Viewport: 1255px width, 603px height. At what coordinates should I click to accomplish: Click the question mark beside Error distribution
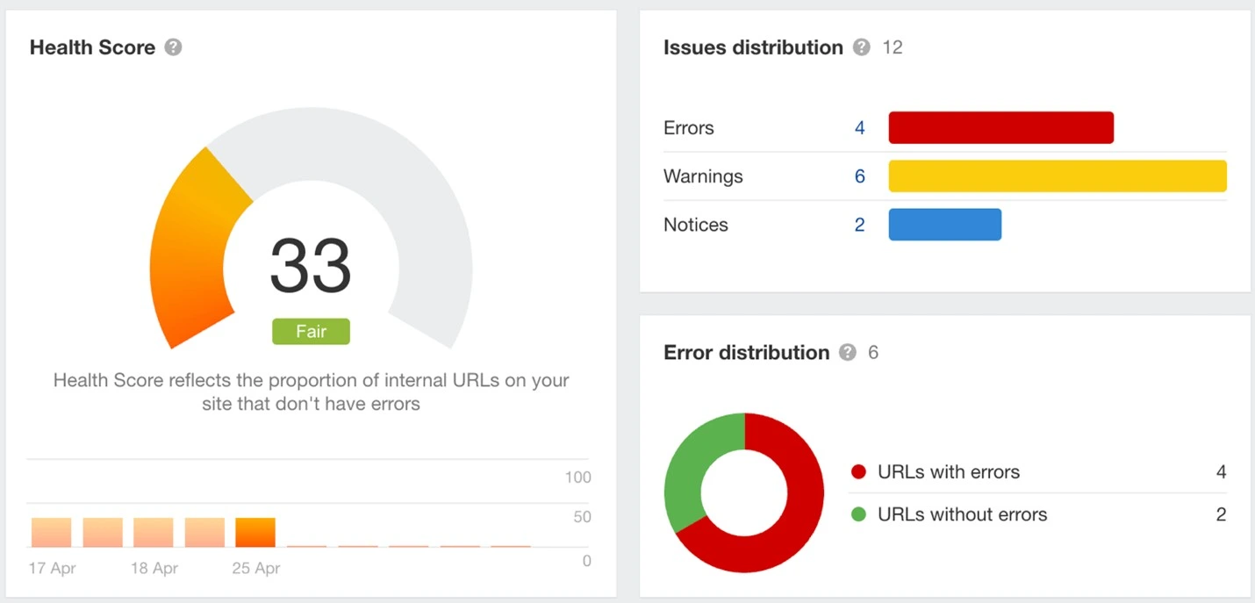[847, 353]
